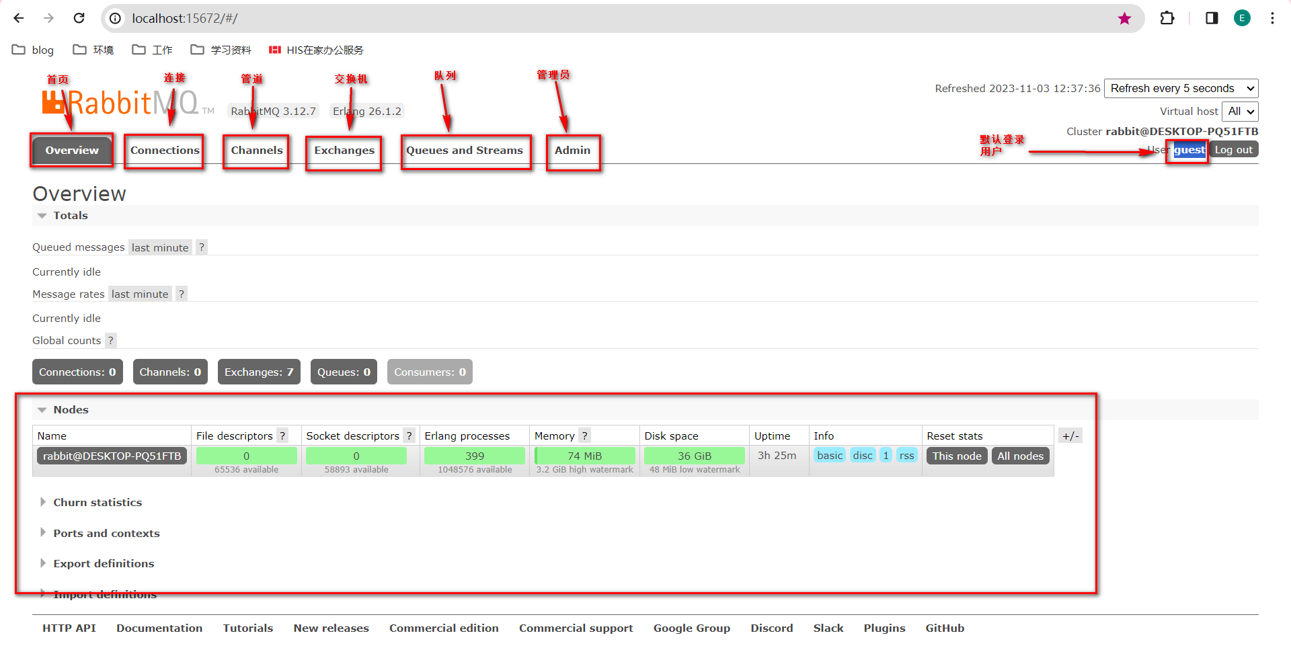1291x656 pixels.
Task: Open the Chrome three-dot menu
Action: (1272, 18)
